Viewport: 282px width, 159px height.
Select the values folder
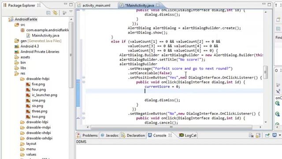tap(31, 155)
